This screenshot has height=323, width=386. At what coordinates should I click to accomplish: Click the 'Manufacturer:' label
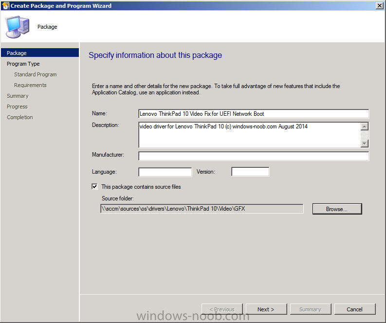point(108,155)
